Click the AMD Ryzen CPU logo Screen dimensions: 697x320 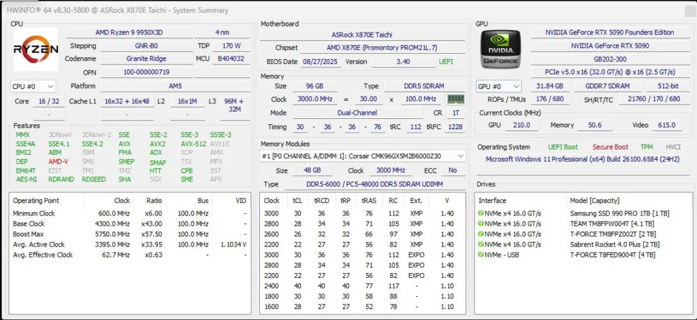(35, 50)
